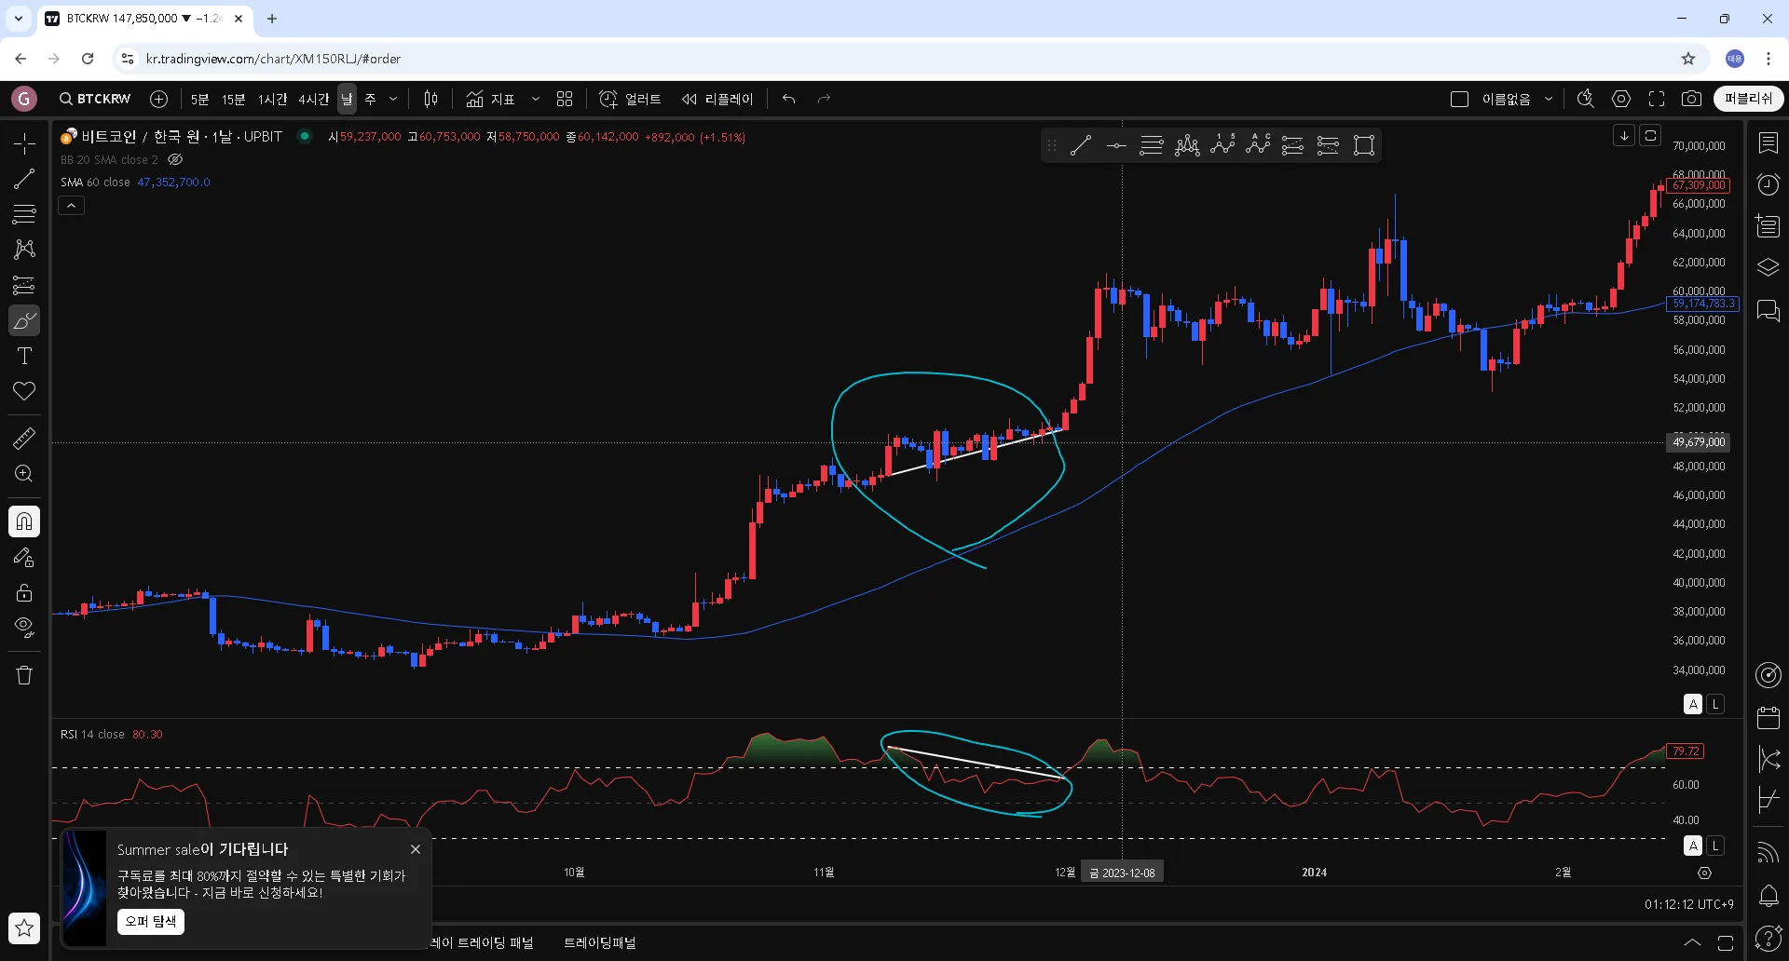Activate the zoom-in magnifier tool
The width and height of the screenshot is (1789, 961).
point(24,473)
